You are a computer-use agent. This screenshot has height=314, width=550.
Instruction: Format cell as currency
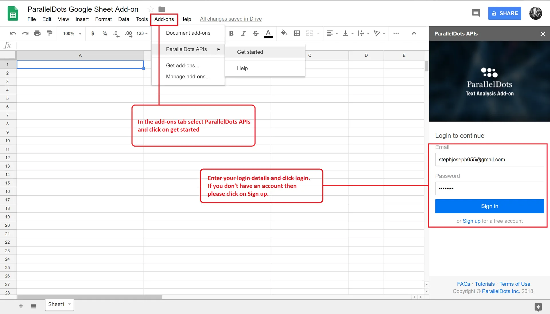(x=93, y=33)
